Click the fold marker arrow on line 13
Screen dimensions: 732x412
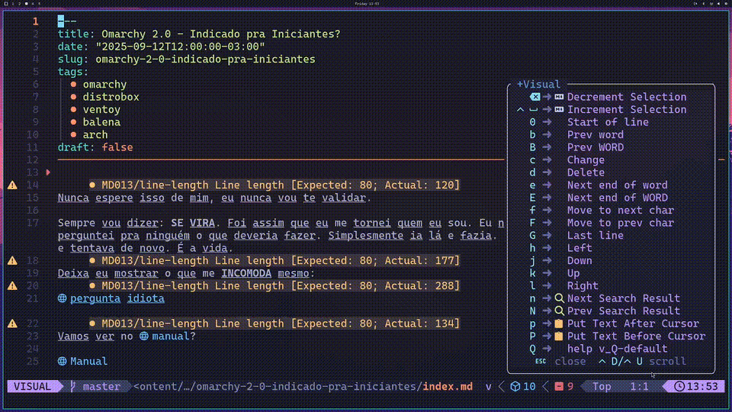point(48,172)
